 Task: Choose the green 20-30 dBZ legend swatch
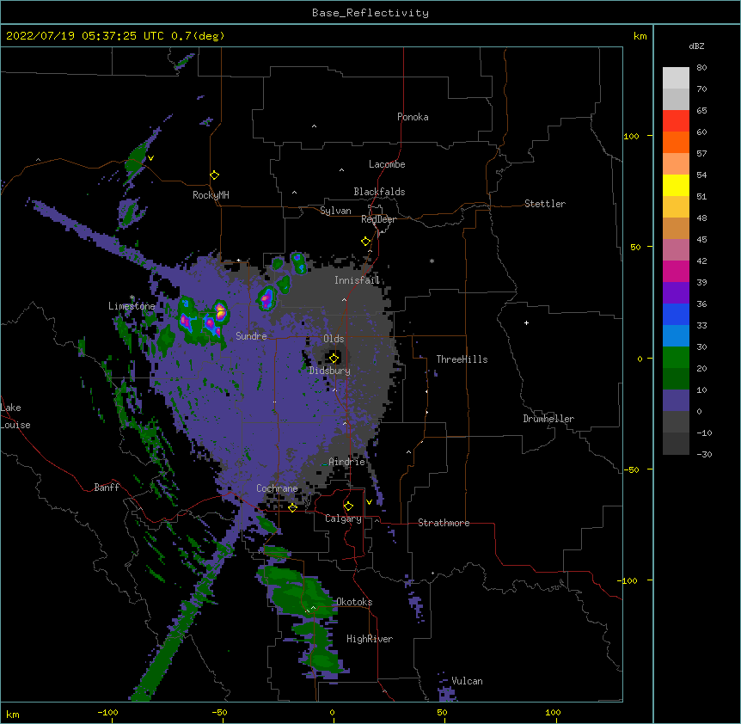(676, 358)
